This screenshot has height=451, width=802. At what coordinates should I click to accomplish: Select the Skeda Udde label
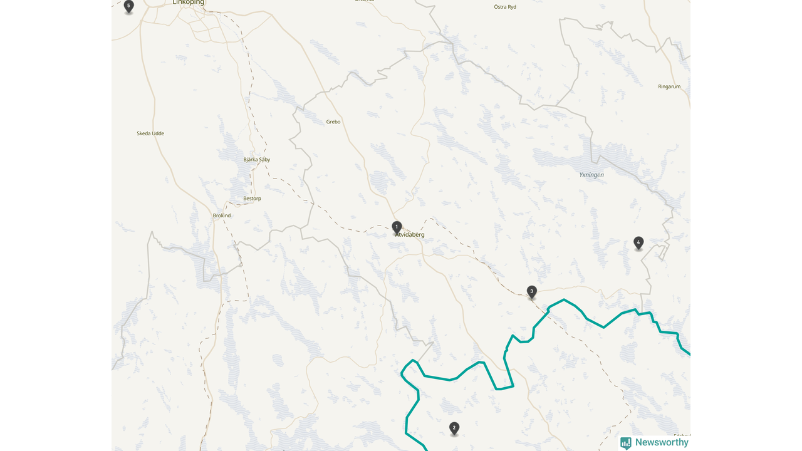[x=150, y=133]
